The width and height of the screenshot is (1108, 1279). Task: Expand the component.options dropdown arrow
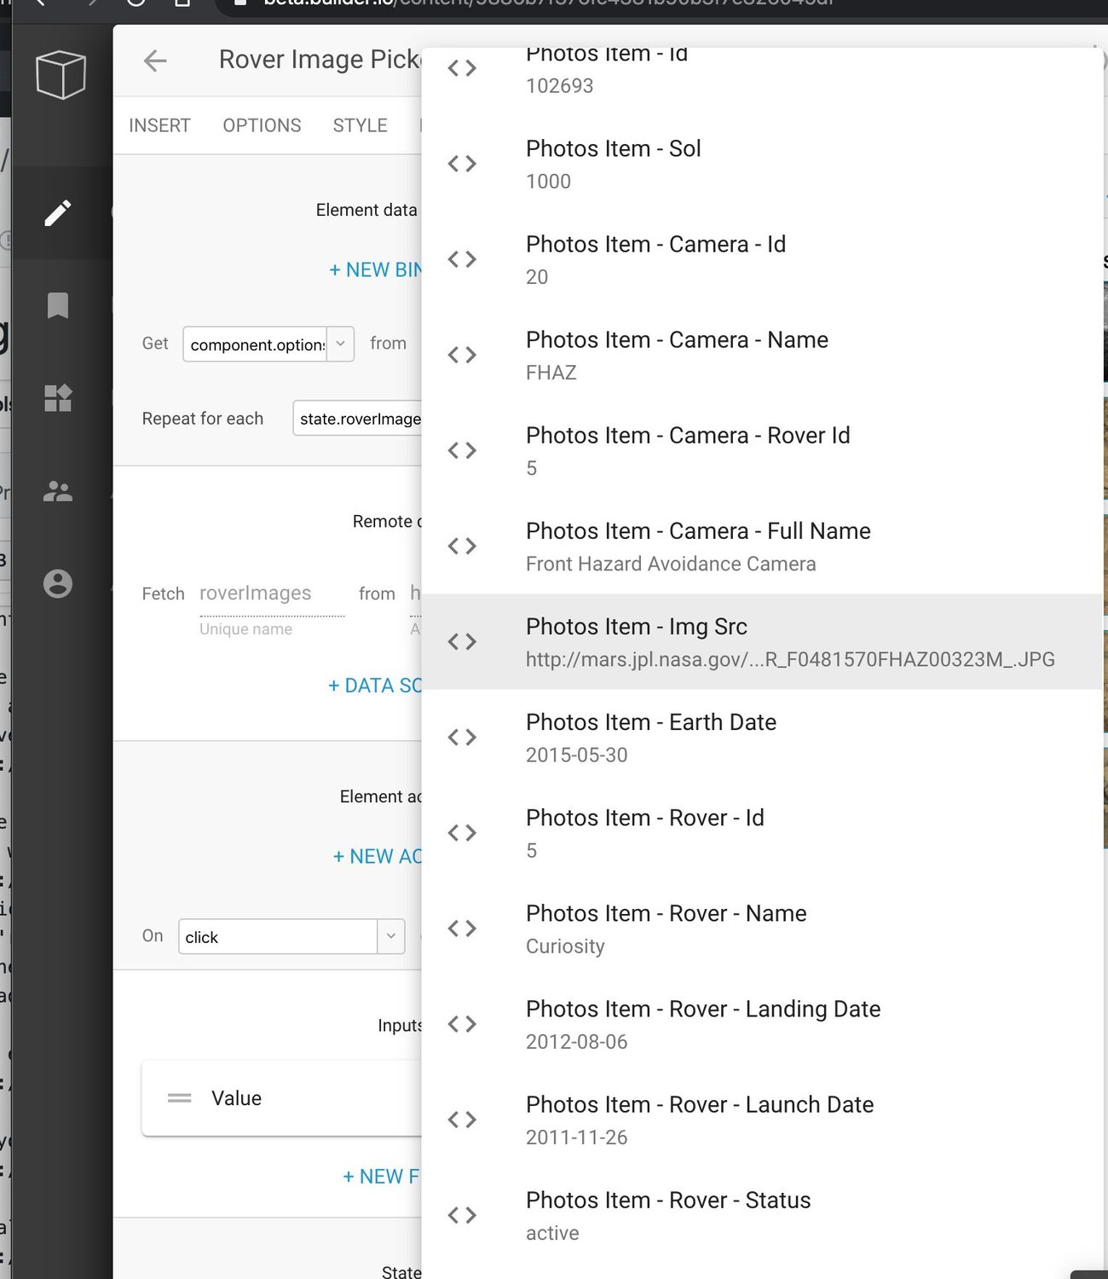340,344
